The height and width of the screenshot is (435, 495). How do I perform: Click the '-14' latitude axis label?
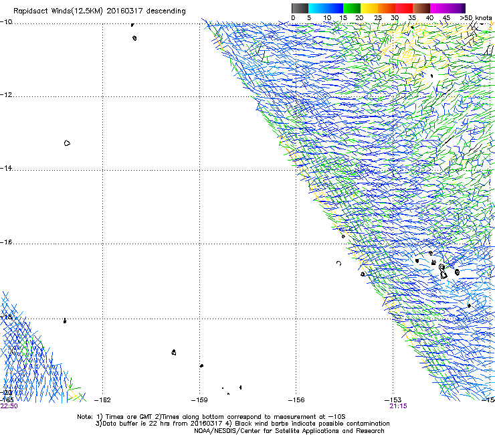click(6, 168)
